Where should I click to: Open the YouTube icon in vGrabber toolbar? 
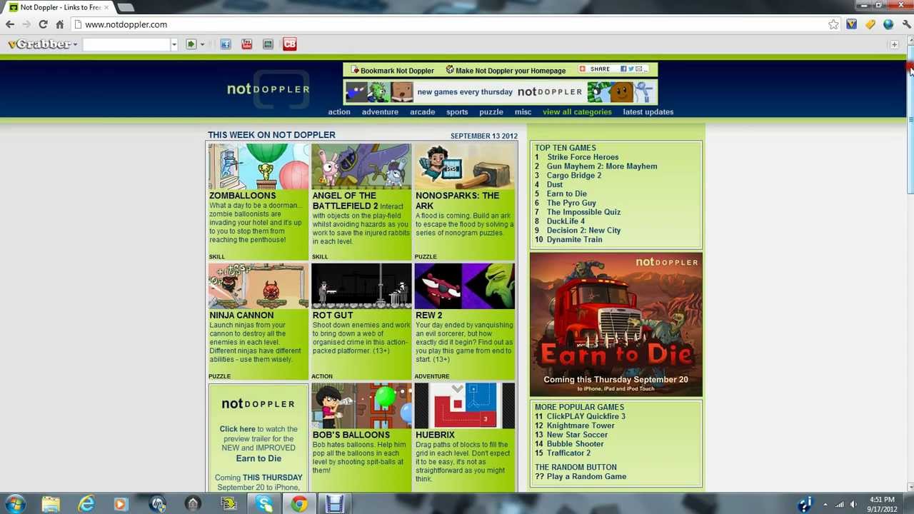tap(246, 44)
